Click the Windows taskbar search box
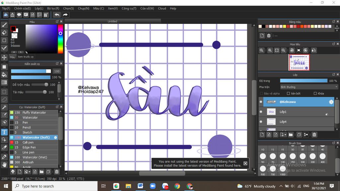The width and height of the screenshot is (340, 191). click(x=55, y=186)
